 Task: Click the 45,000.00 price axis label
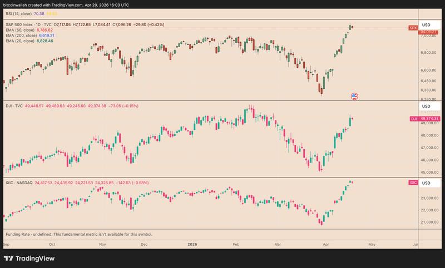(429, 173)
